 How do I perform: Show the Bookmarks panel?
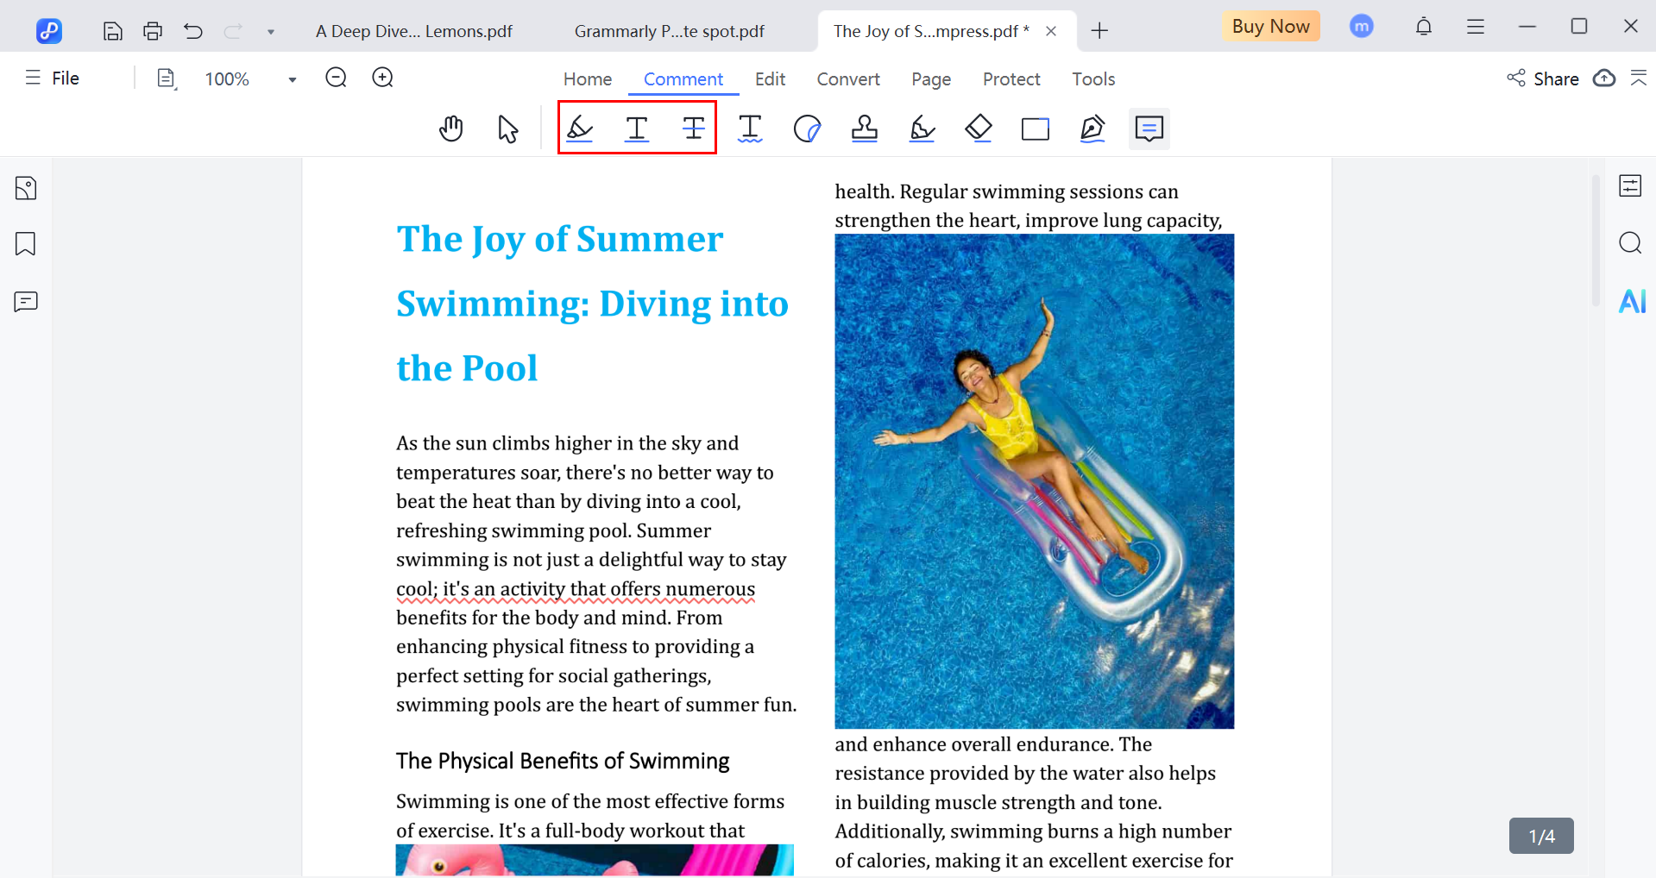point(26,244)
